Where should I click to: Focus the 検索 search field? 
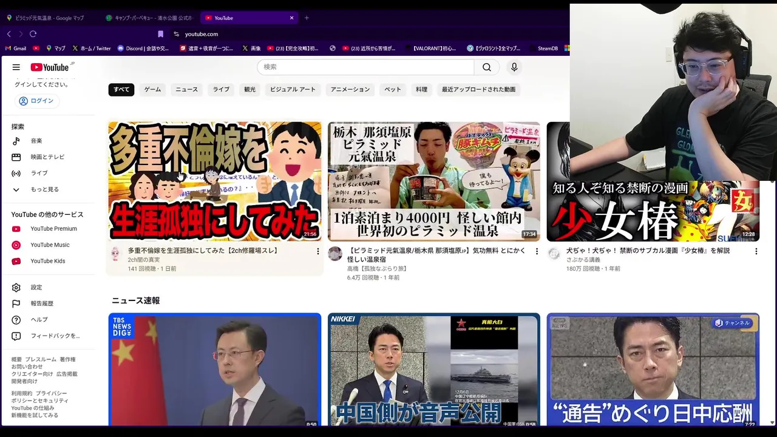click(x=365, y=67)
